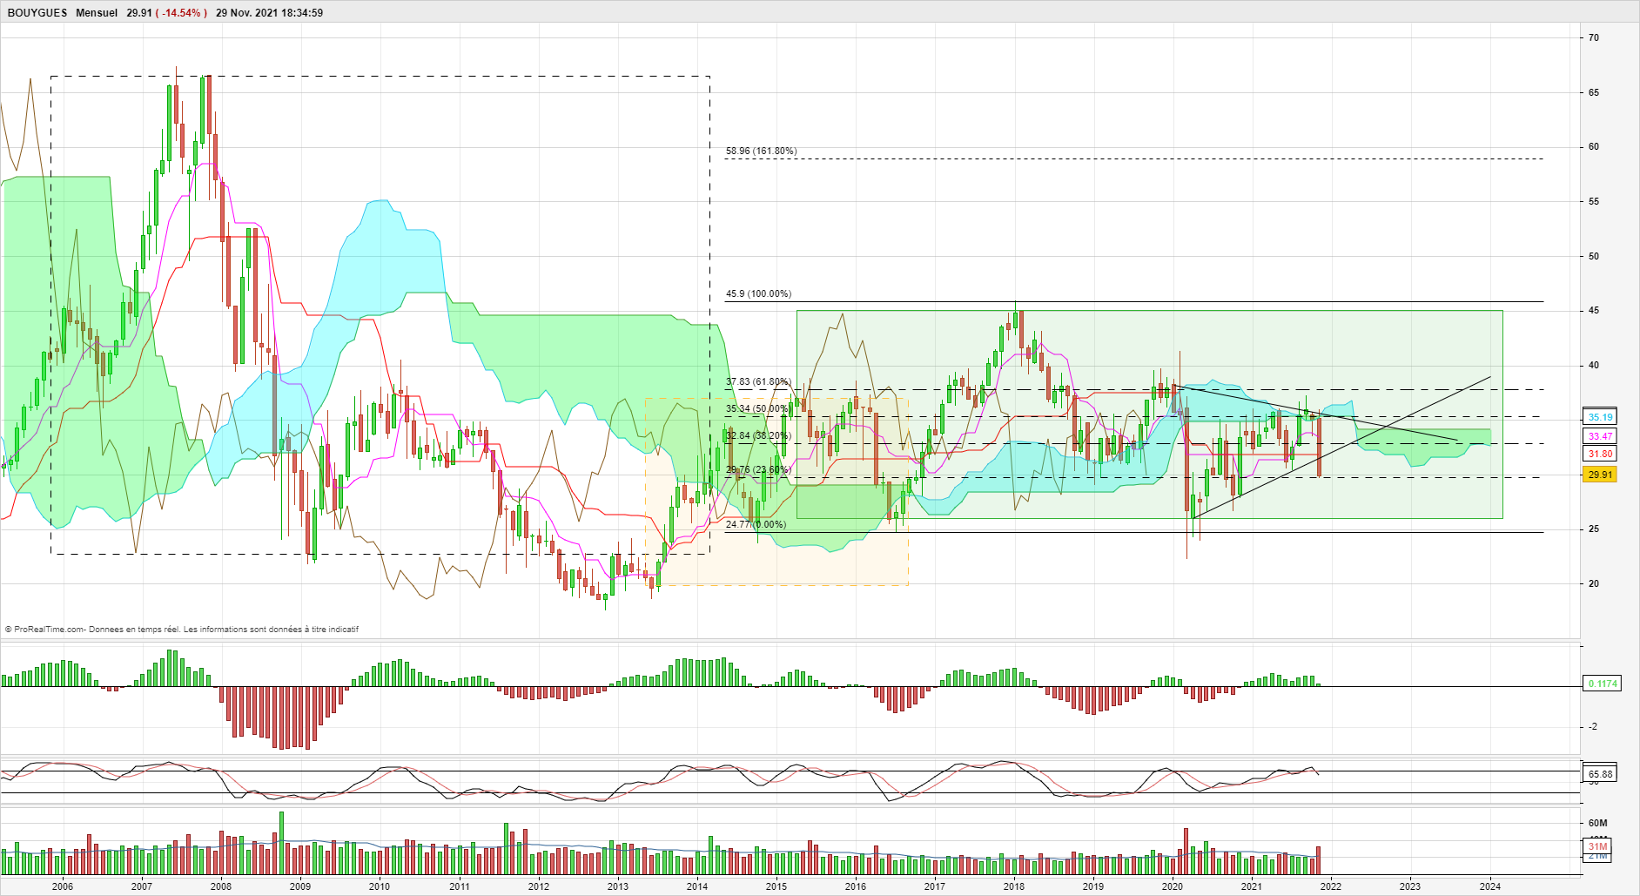The height and width of the screenshot is (896, 1640).
Task: Click the yellow 29.91 current price tag
Action: [x=1600, y=475]
